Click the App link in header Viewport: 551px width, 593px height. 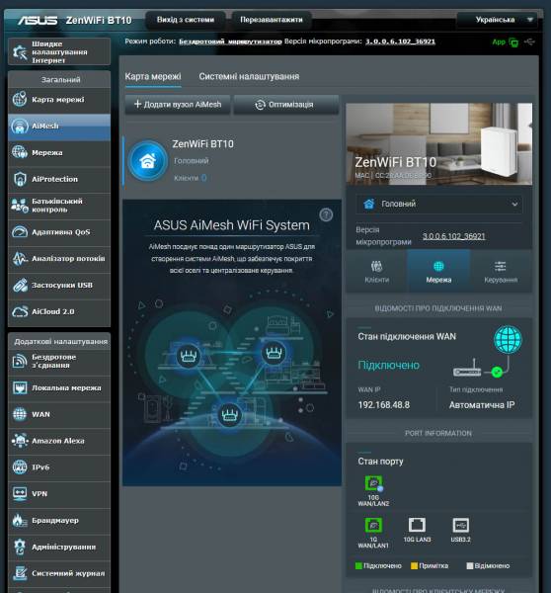(499, 42)
